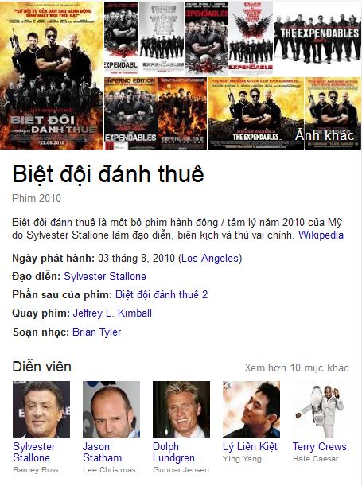Expand cast with Xem hơn 10 mục khác
Image resolution: width=362 pixels, height=486 pixels.
coord(297,368)
